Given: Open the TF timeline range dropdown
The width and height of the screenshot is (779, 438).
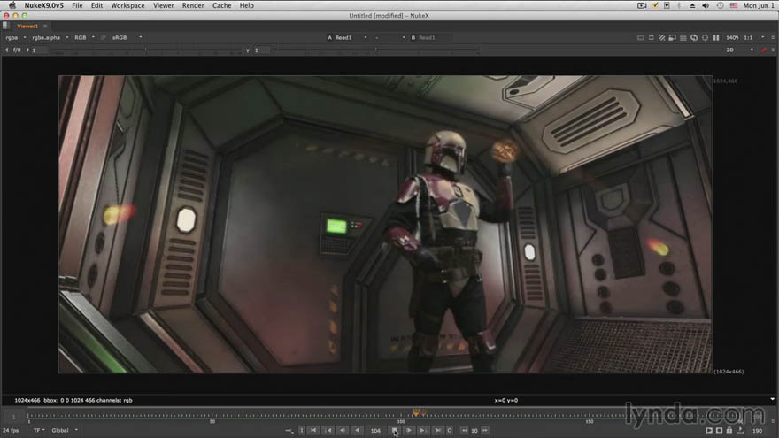Looking at the screenshot, I should click(x=39, y=430).
